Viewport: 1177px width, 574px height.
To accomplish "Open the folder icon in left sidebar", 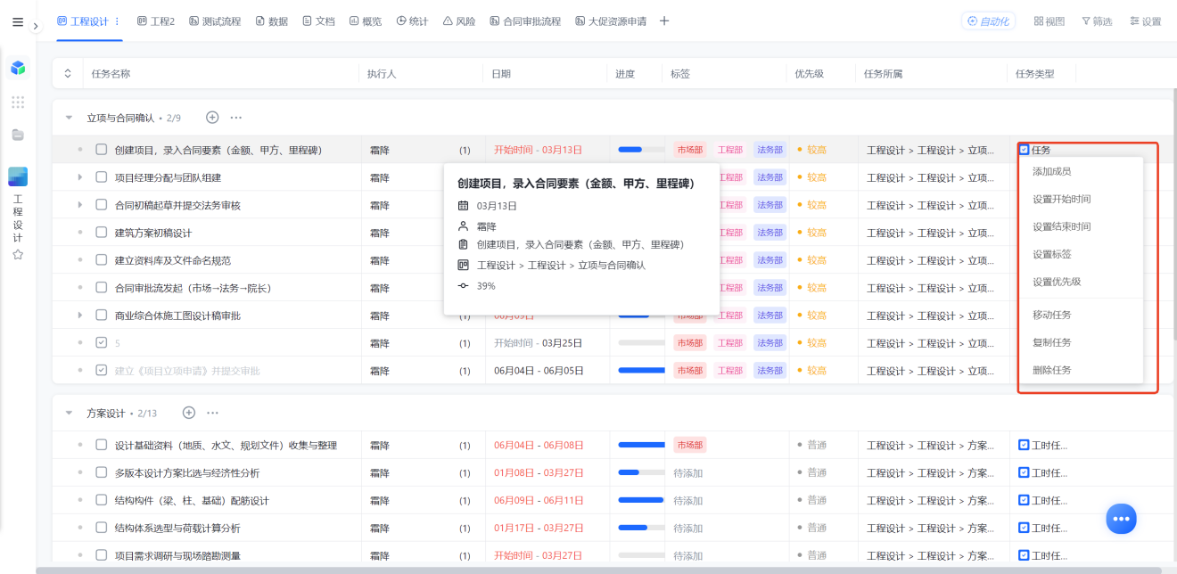I will (18, 135).
